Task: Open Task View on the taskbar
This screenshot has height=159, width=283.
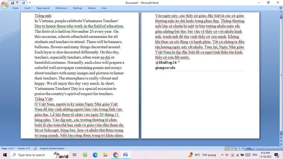Action: click(x=74, y=155)
